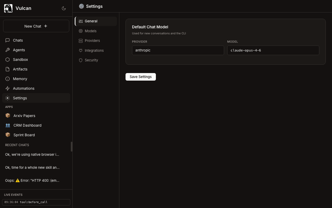Click the Provider field containing anthropic
Image resolution: width=332 pixels, height=208 pixels.
point(178,50)
